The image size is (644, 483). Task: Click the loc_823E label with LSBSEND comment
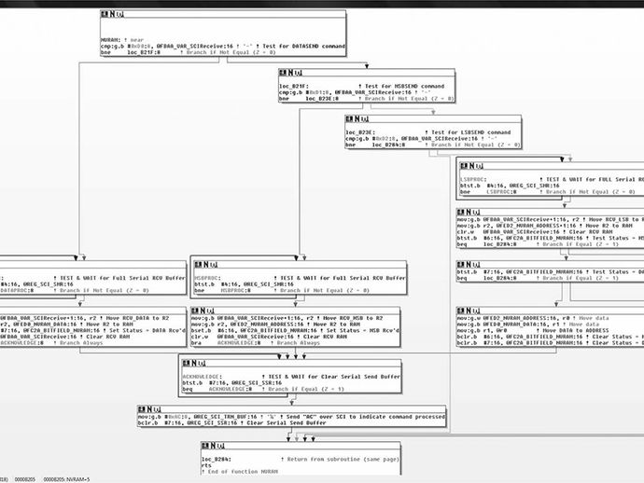pos(428,132)
